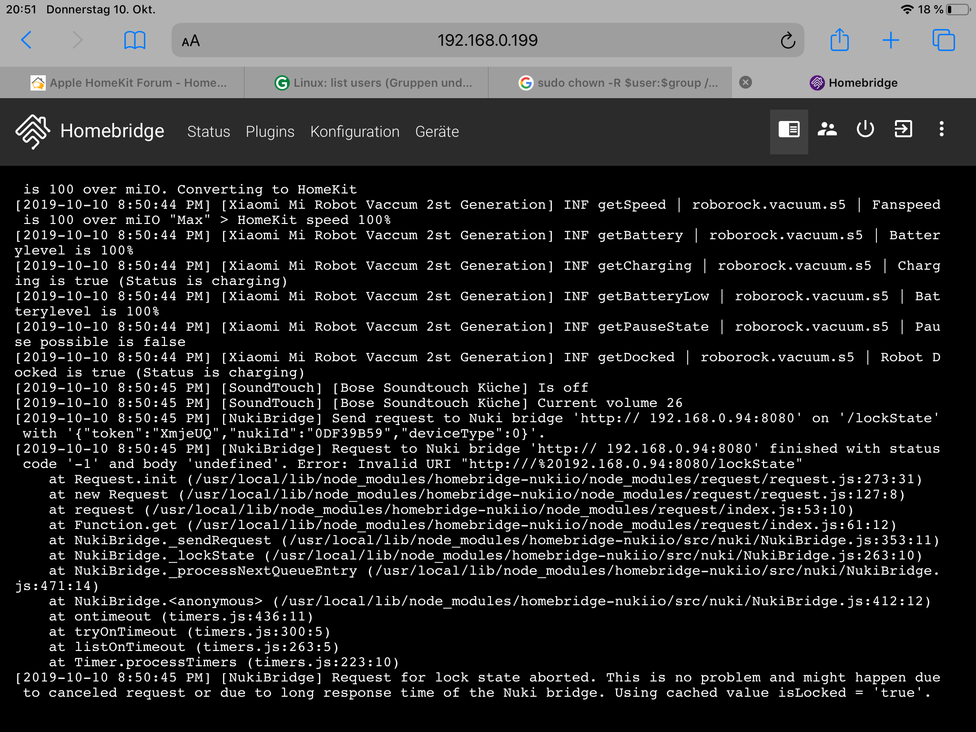The height and width of the screenshot is (732, 976).
Task: Open the user accounts icon
Action: (827, 130)
